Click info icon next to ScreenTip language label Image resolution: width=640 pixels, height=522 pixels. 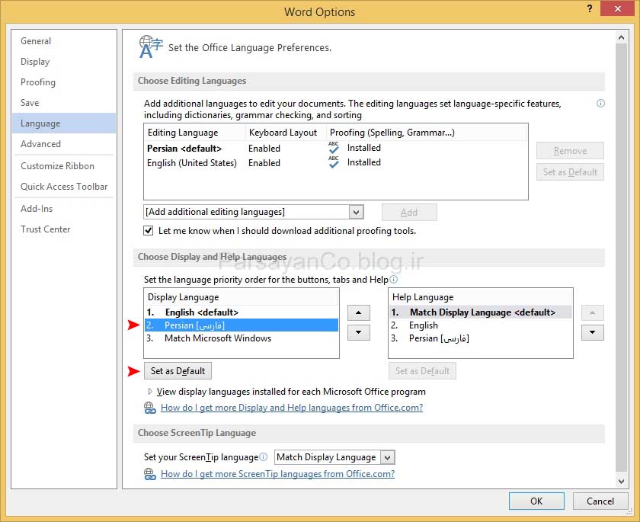[264, 457]
